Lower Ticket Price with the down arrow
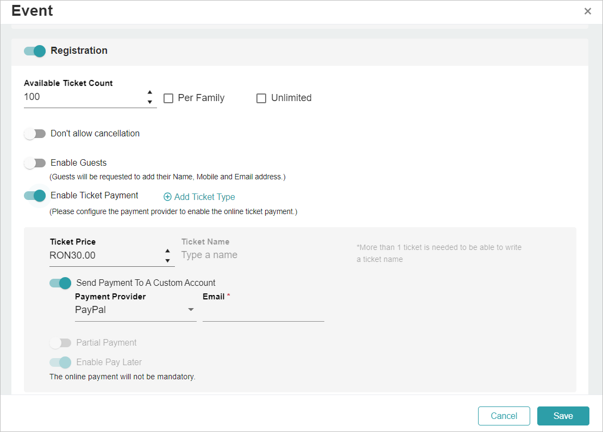 click(x=167, y=261)
